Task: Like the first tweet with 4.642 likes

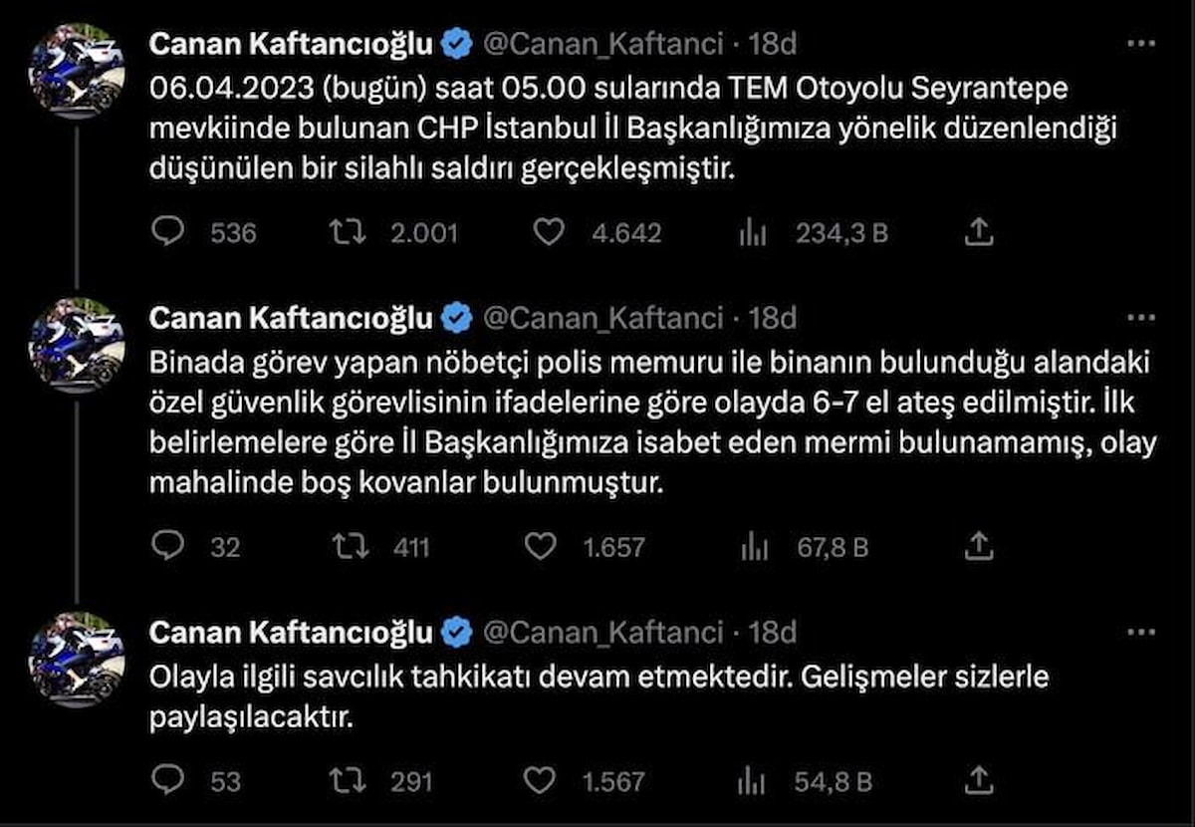Action: [549, 232]
